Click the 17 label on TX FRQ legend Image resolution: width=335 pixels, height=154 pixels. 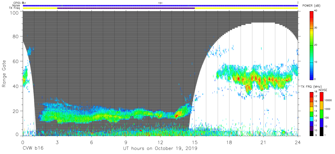[316, 96]
